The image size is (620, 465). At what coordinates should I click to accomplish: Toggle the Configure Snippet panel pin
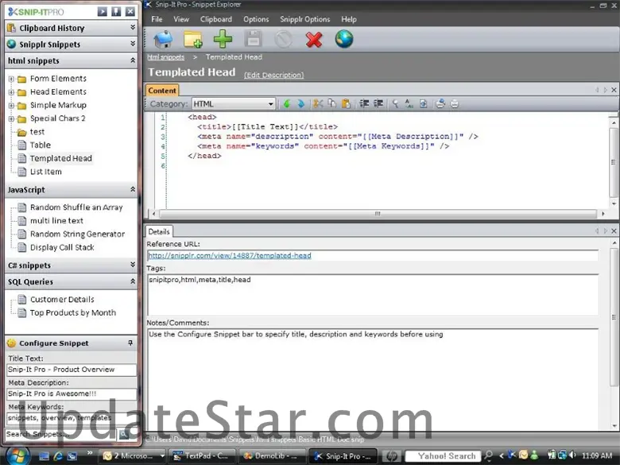130,343
